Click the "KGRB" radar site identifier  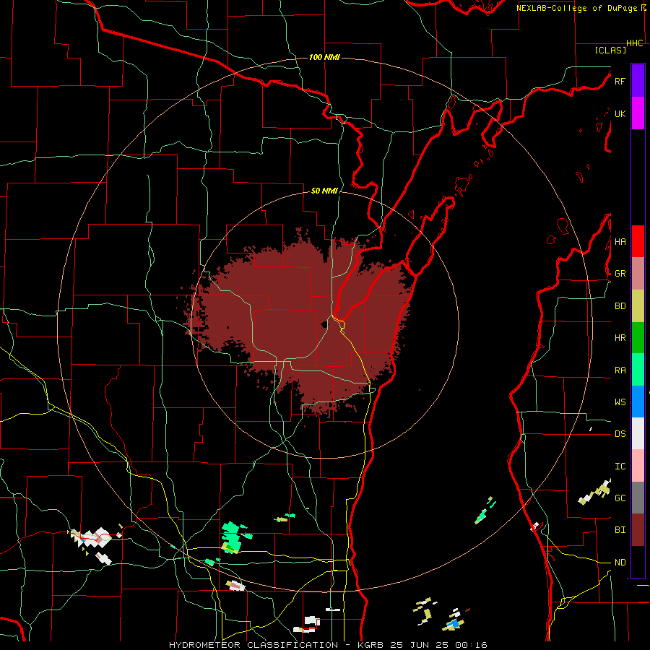[370, 645]
